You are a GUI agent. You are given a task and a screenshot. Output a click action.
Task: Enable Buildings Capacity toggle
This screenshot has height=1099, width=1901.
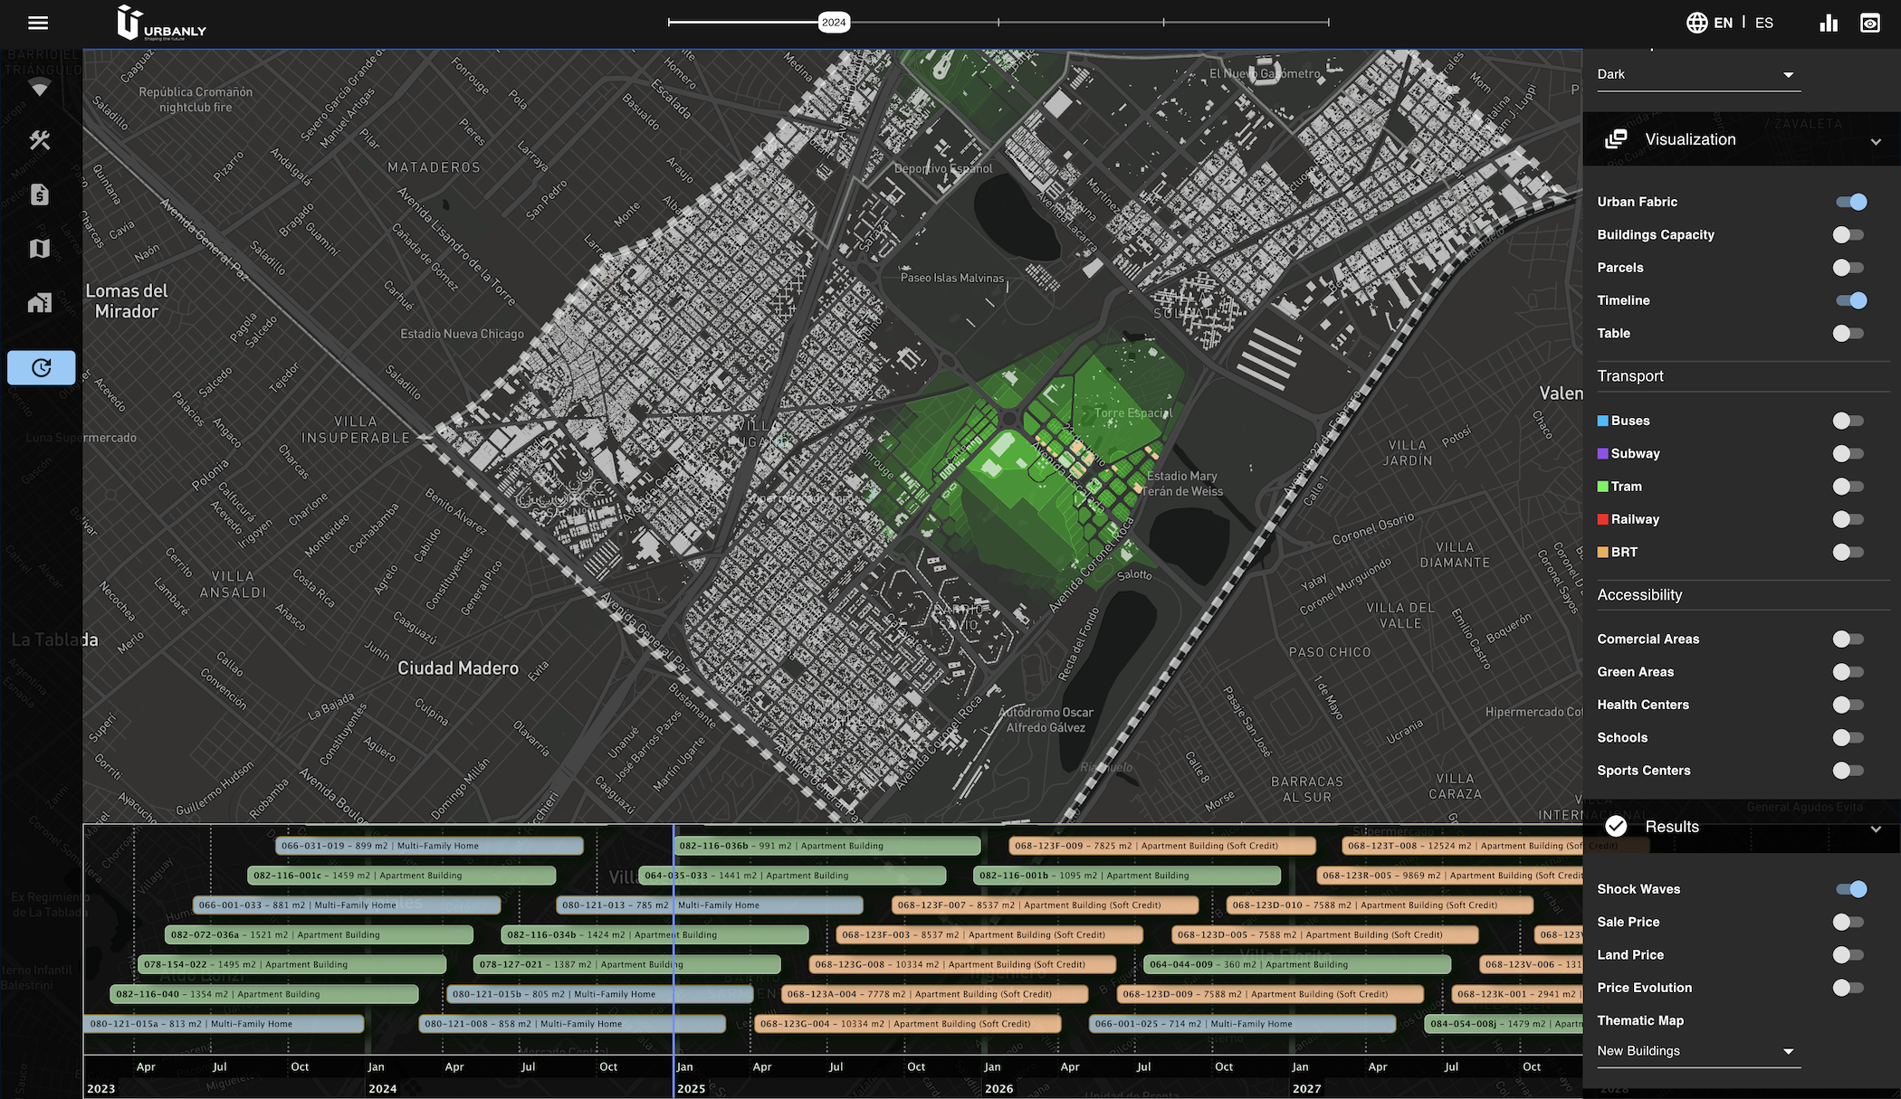[1848, 235]
